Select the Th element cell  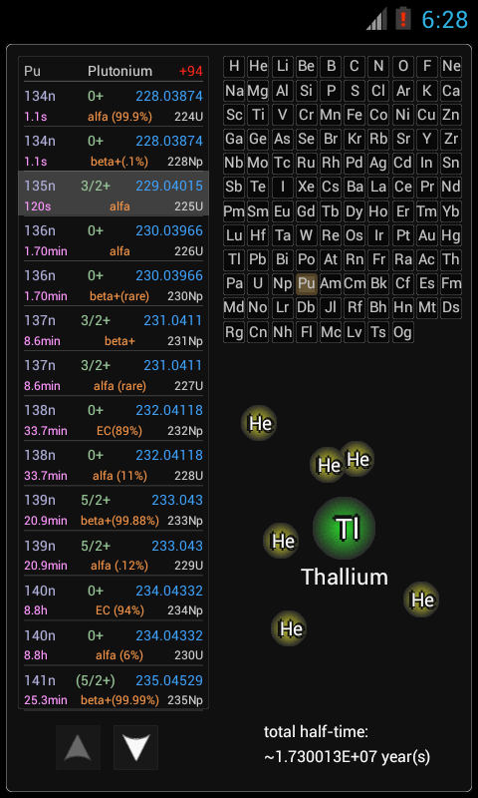451,259
